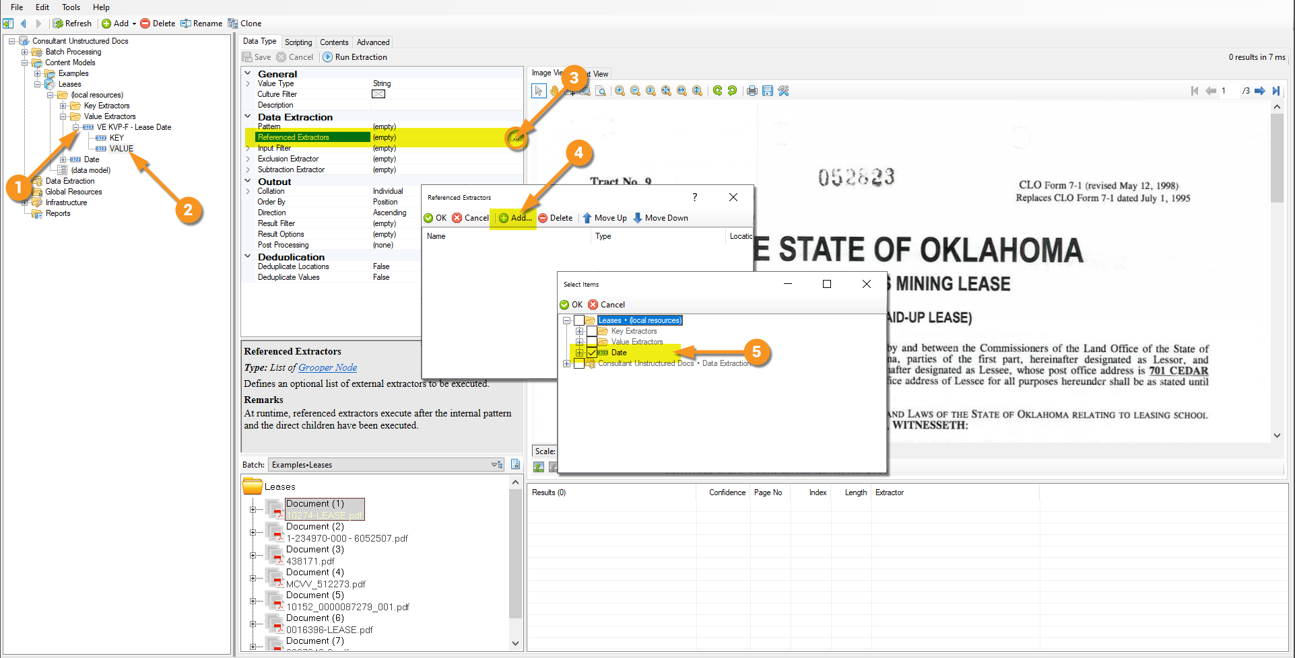This screenshot has height=658, width=1295.
Task: Open the File menu
Action: click(x=17, y=7)
